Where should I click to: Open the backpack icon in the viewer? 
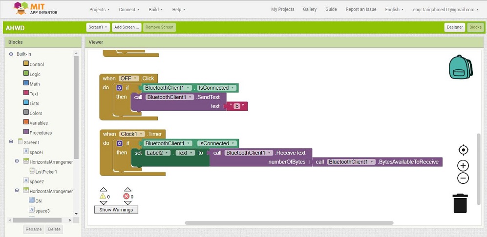click(x=461, y=67)
